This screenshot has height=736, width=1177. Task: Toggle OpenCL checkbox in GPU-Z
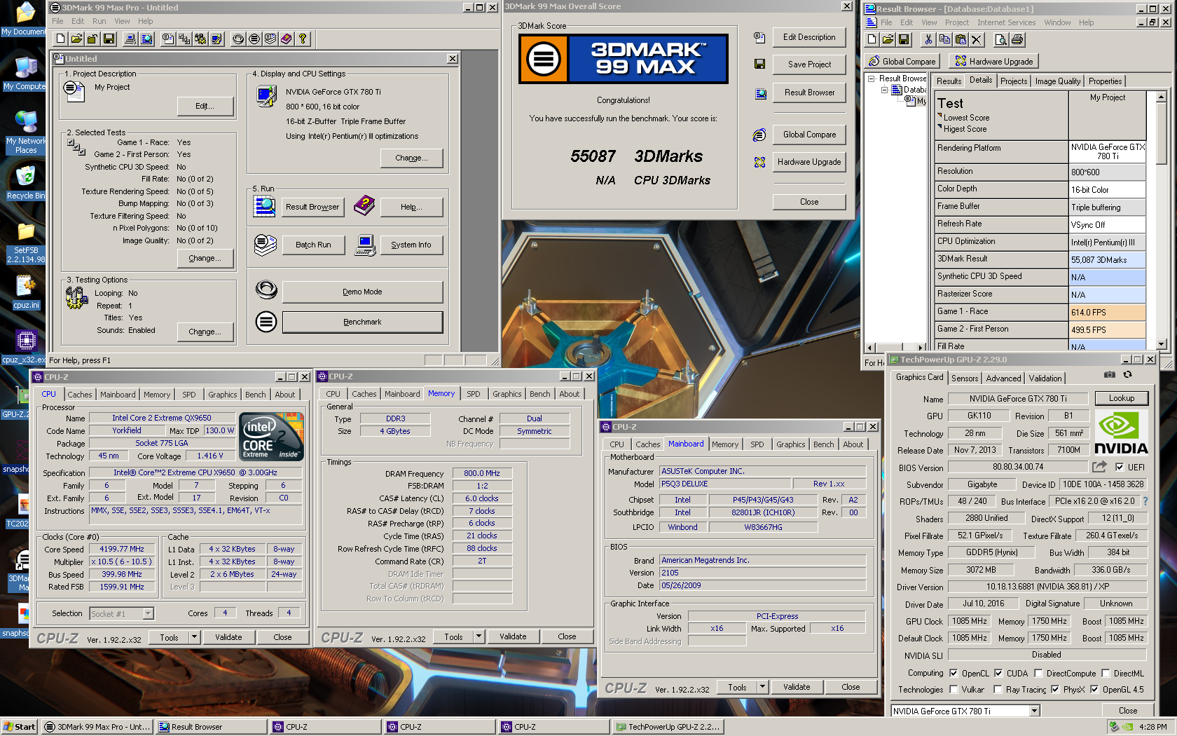(954, 673)
